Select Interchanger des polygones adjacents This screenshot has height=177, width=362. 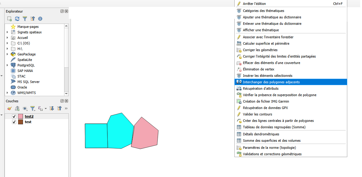[x=271, y=82]
